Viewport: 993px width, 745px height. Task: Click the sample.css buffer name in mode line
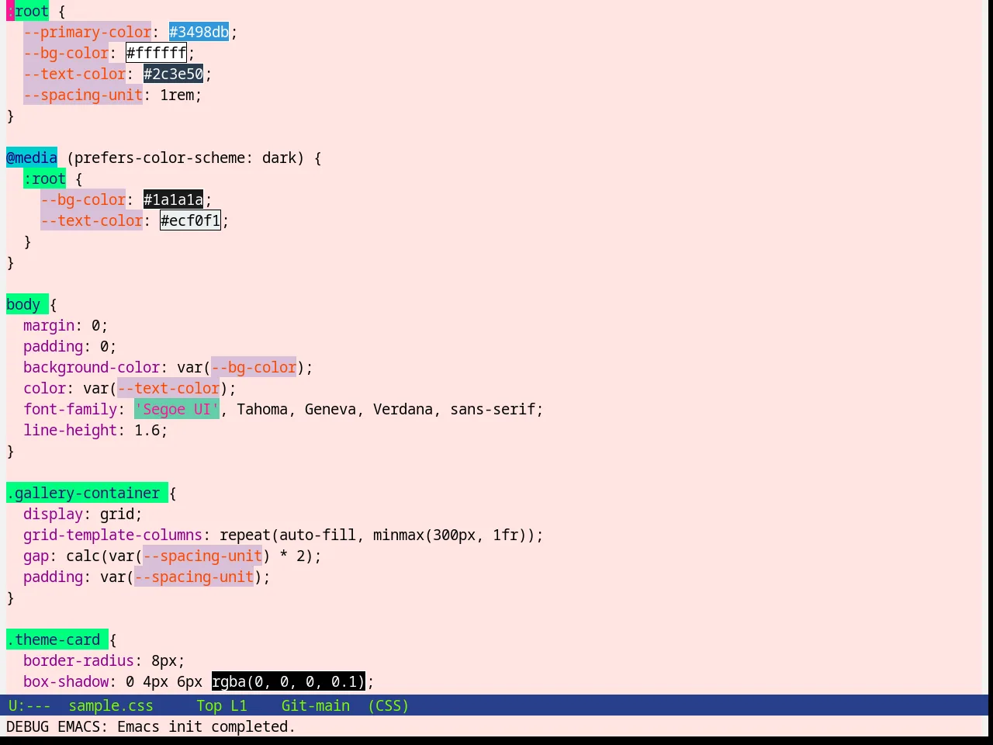click(111, 705)
